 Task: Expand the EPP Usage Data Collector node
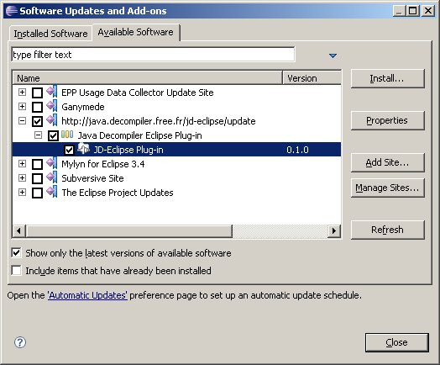[x=22, y=93]
